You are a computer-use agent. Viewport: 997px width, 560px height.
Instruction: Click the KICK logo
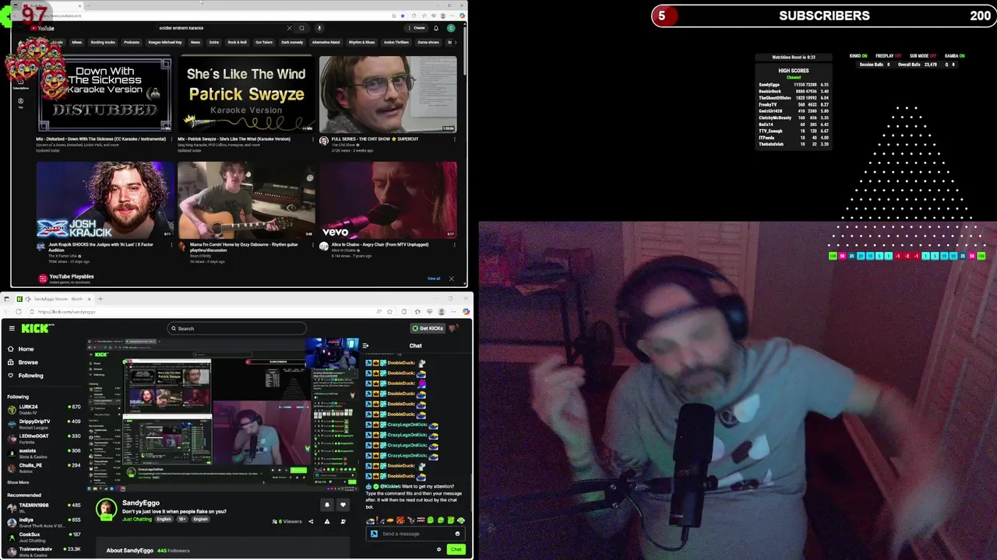37,328
